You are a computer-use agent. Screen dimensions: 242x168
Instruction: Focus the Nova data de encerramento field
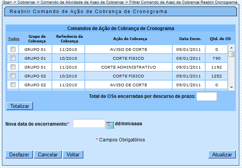point(89,123)
